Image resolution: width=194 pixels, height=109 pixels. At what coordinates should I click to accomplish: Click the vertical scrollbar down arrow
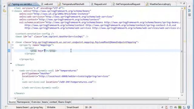[x=182, y=95]
